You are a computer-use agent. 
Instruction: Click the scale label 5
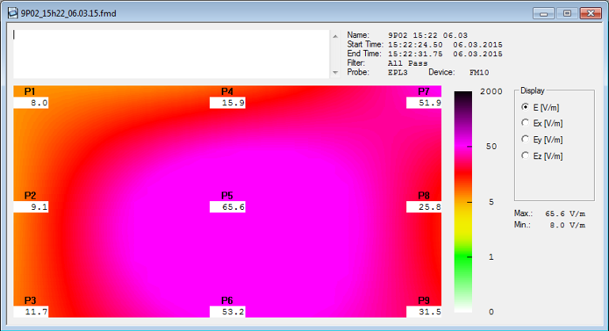[491, 202]
